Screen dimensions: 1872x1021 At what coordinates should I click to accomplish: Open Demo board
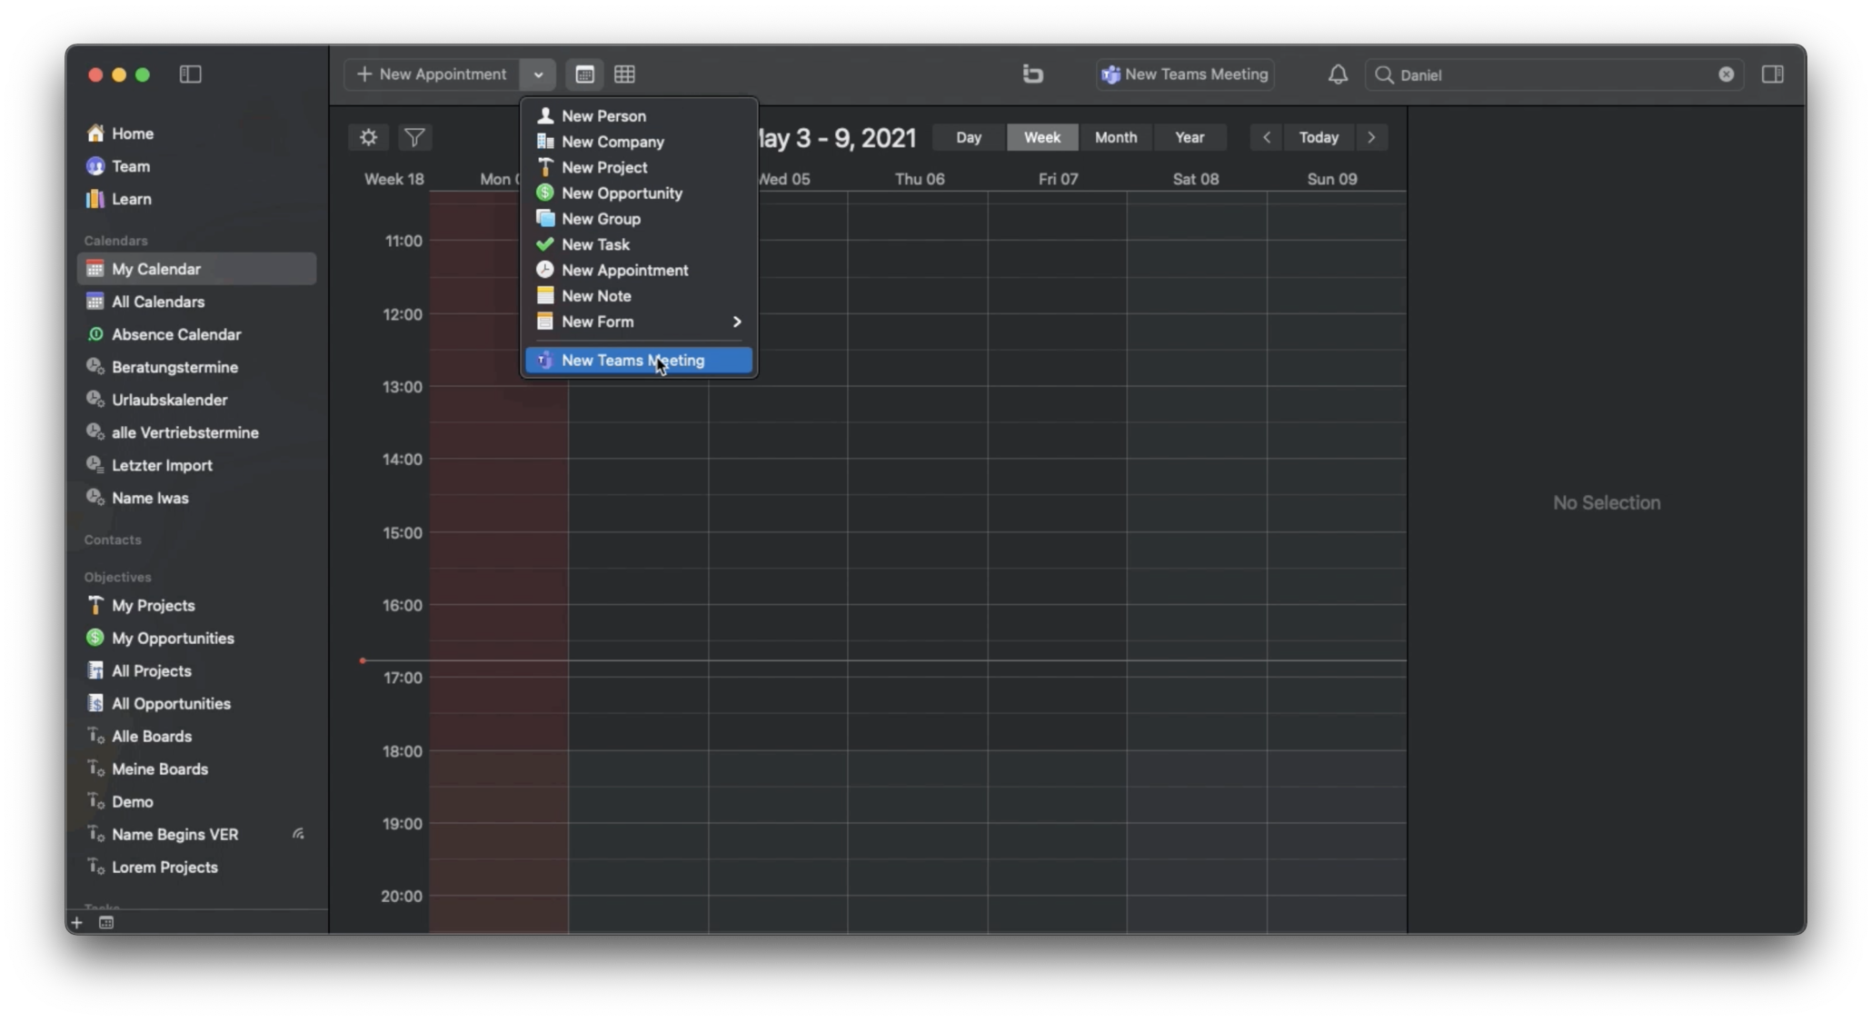click(197, 801)
